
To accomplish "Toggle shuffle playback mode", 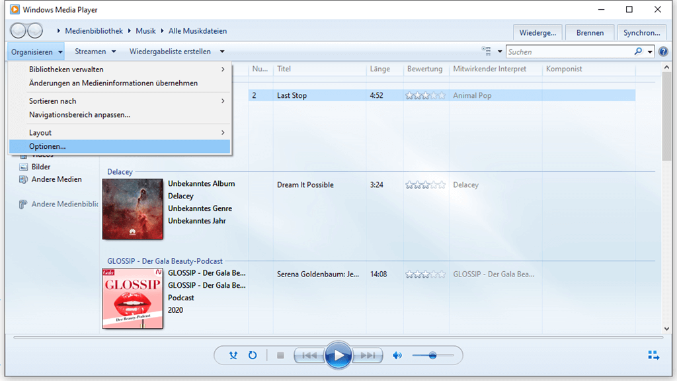I will [x=233, y=355].
